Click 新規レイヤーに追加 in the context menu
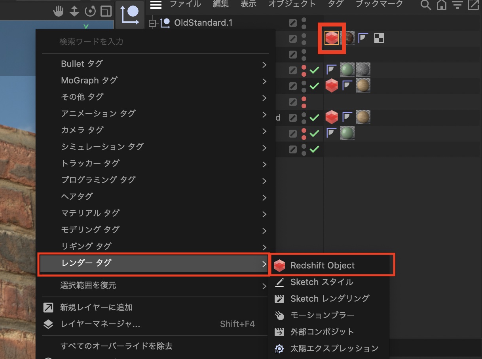Viewport: 482px width, 359px height. [x=96, y=307]
